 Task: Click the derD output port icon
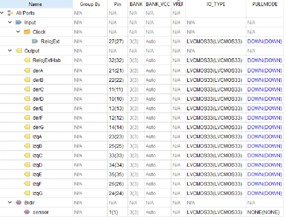[x=27, y=99]
